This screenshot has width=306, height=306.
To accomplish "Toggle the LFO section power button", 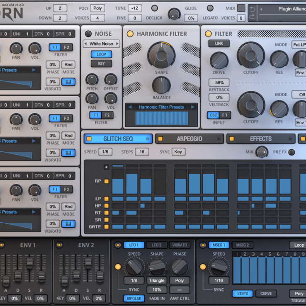I will coord(118,245).
